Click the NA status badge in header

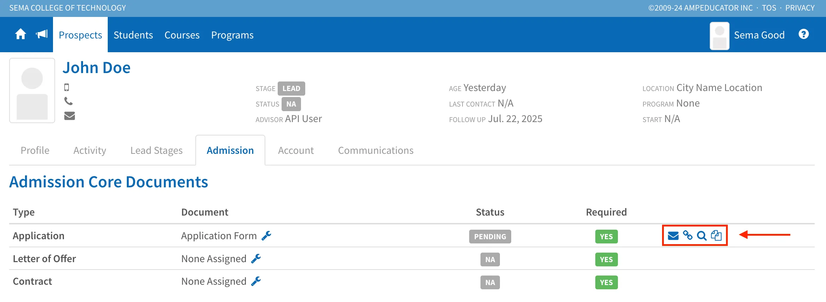point(291,104)
